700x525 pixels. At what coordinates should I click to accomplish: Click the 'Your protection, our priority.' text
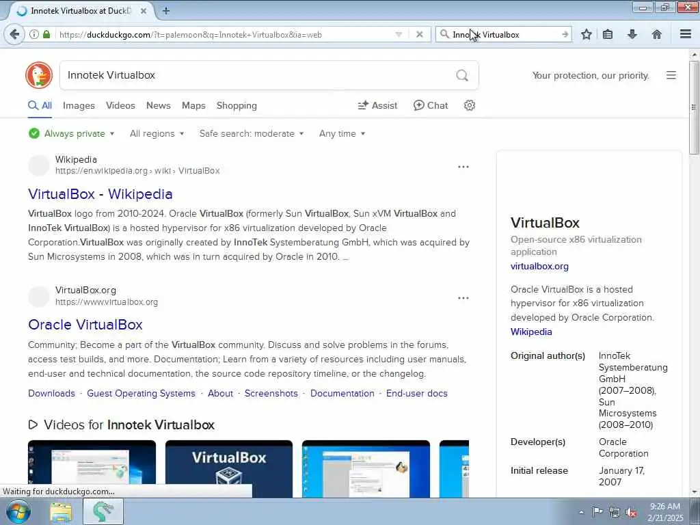click(591, 75)
